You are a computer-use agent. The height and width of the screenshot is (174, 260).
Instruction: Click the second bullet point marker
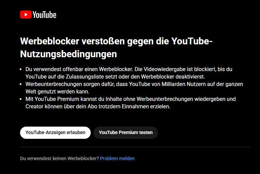coord(22,84)
